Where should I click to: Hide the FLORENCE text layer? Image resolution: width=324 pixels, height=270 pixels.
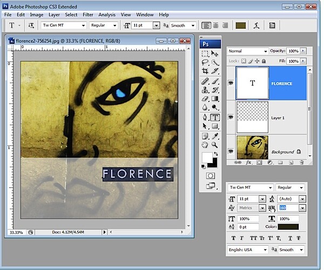click(x=231, y=83)
